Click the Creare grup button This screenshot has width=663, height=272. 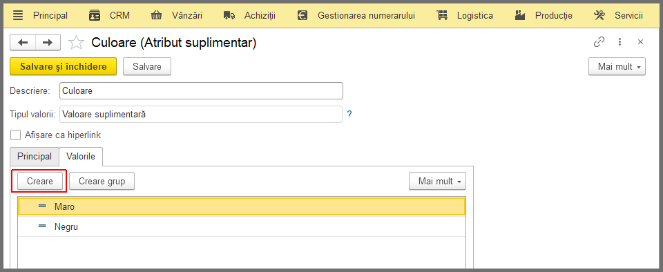102,181
